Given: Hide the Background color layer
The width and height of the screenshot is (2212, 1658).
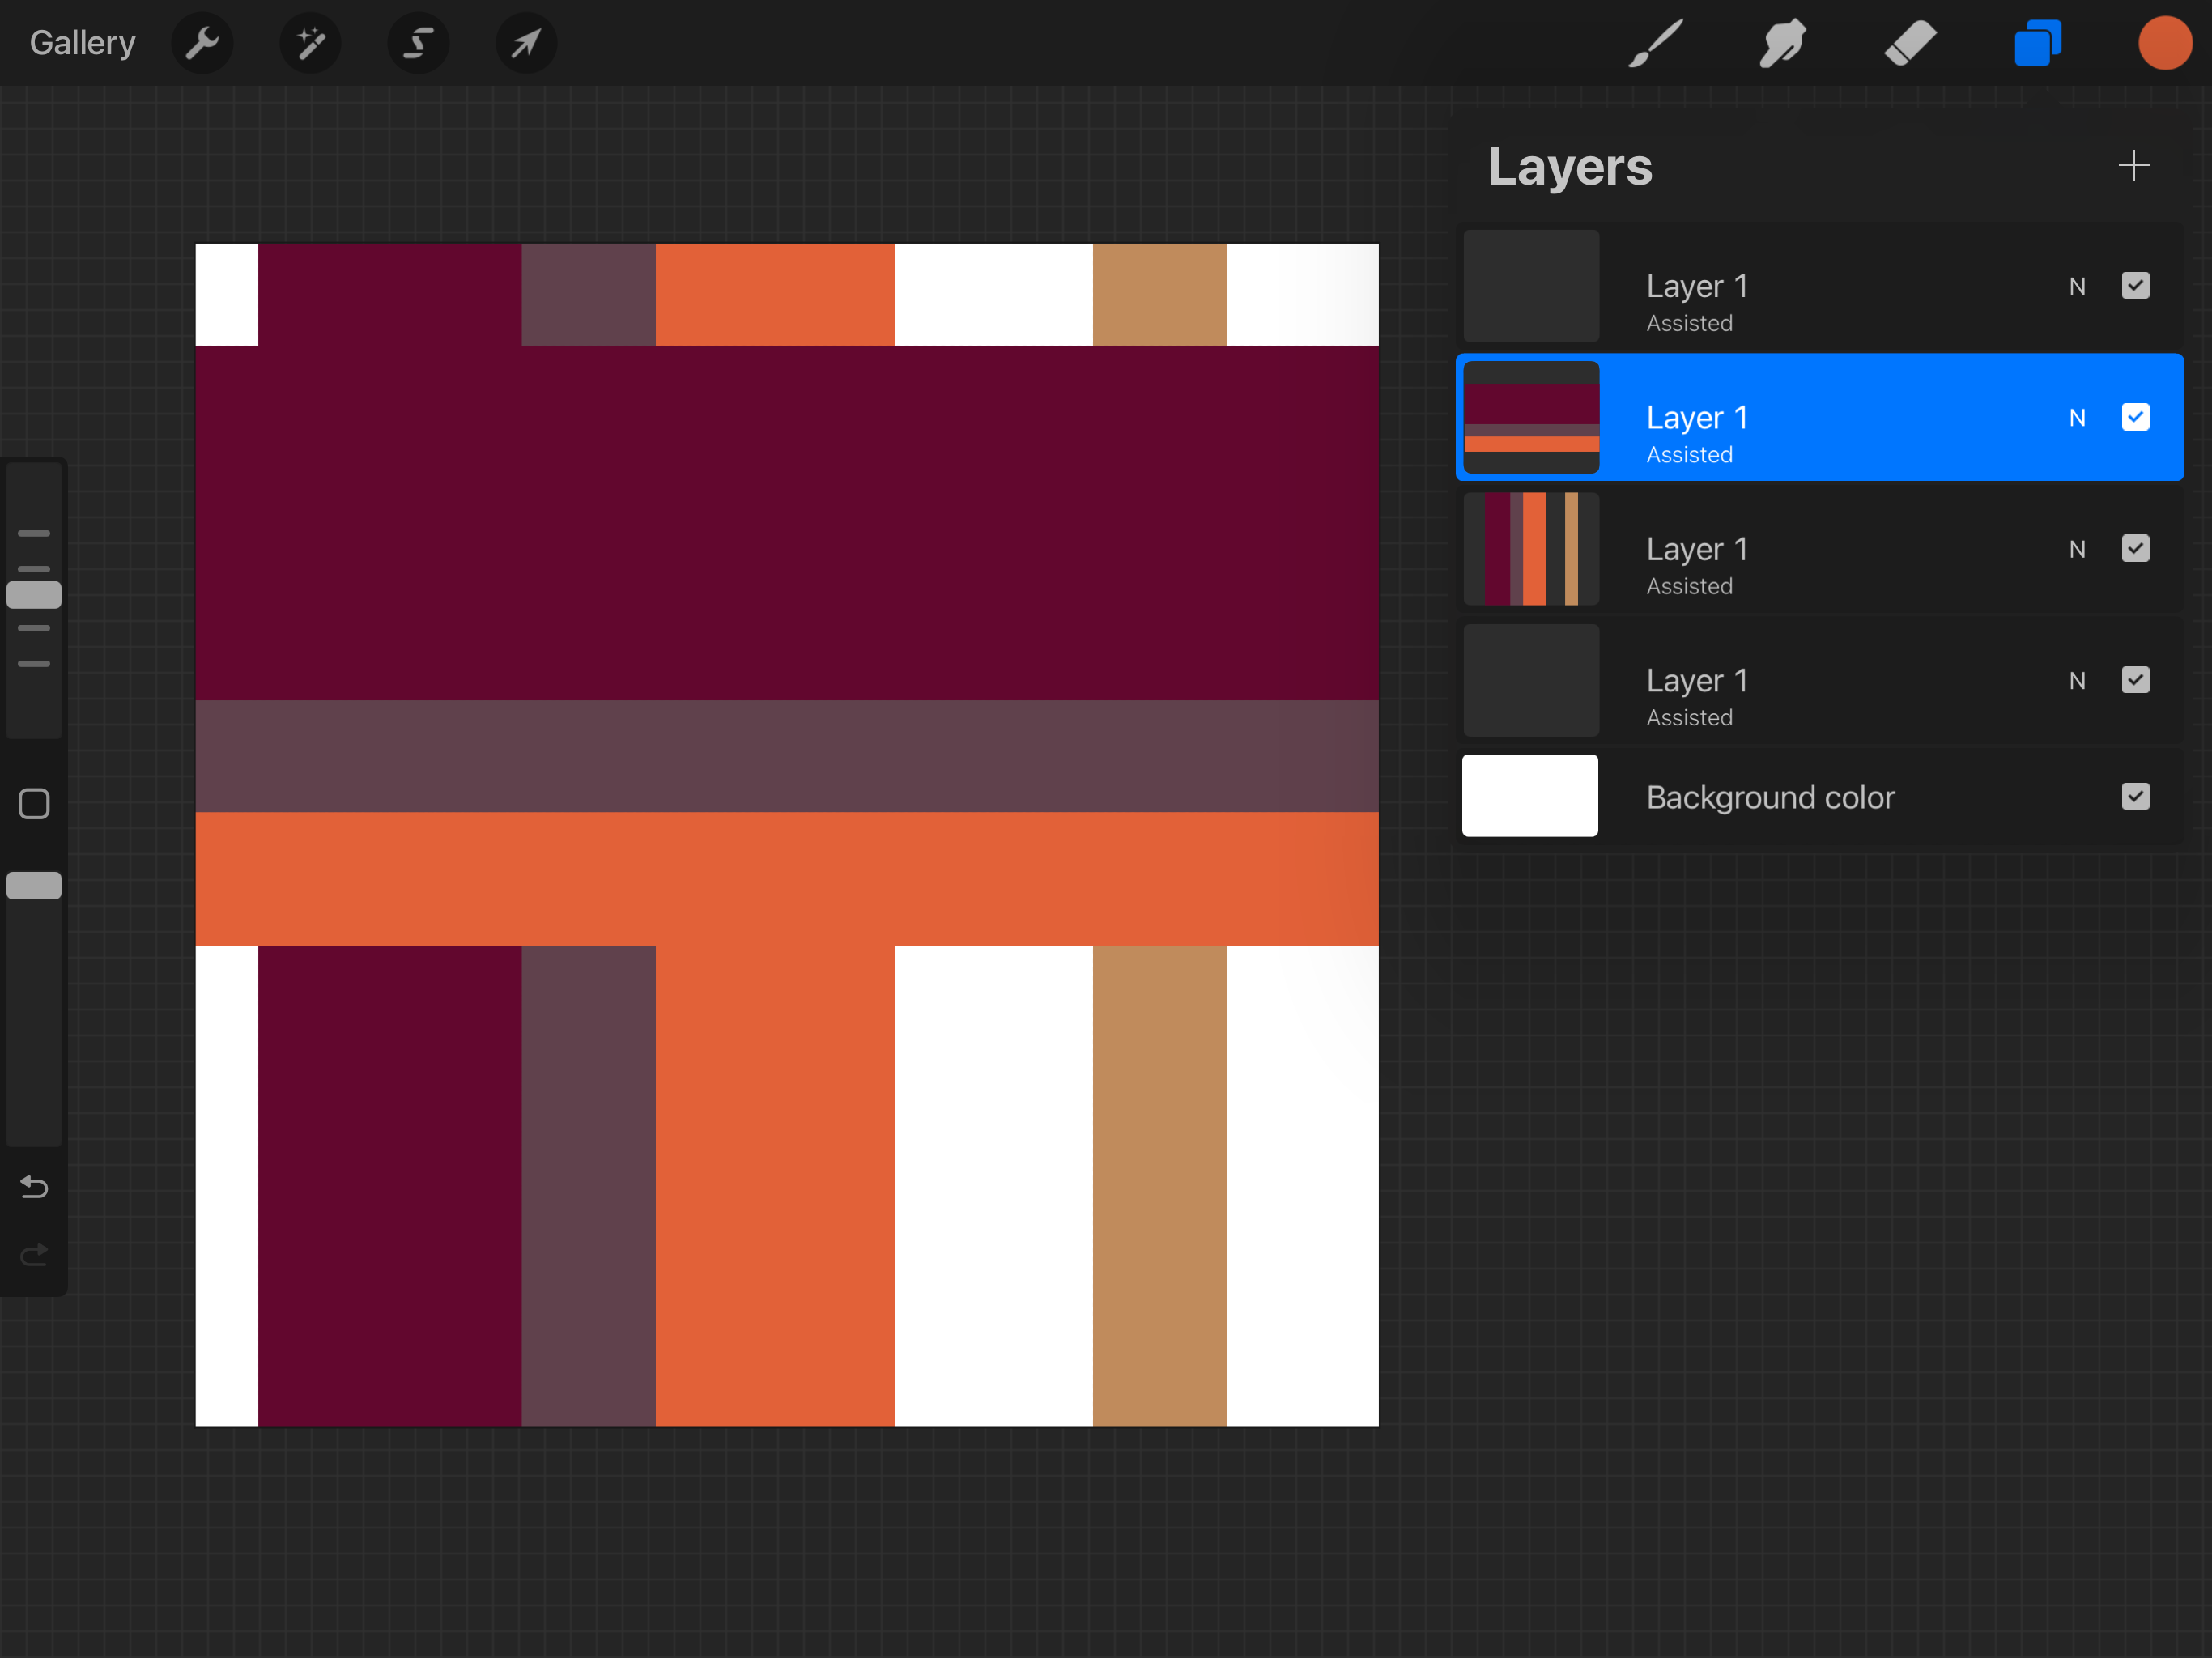Looking at the screenshot, I should (x=2135, y=796).
